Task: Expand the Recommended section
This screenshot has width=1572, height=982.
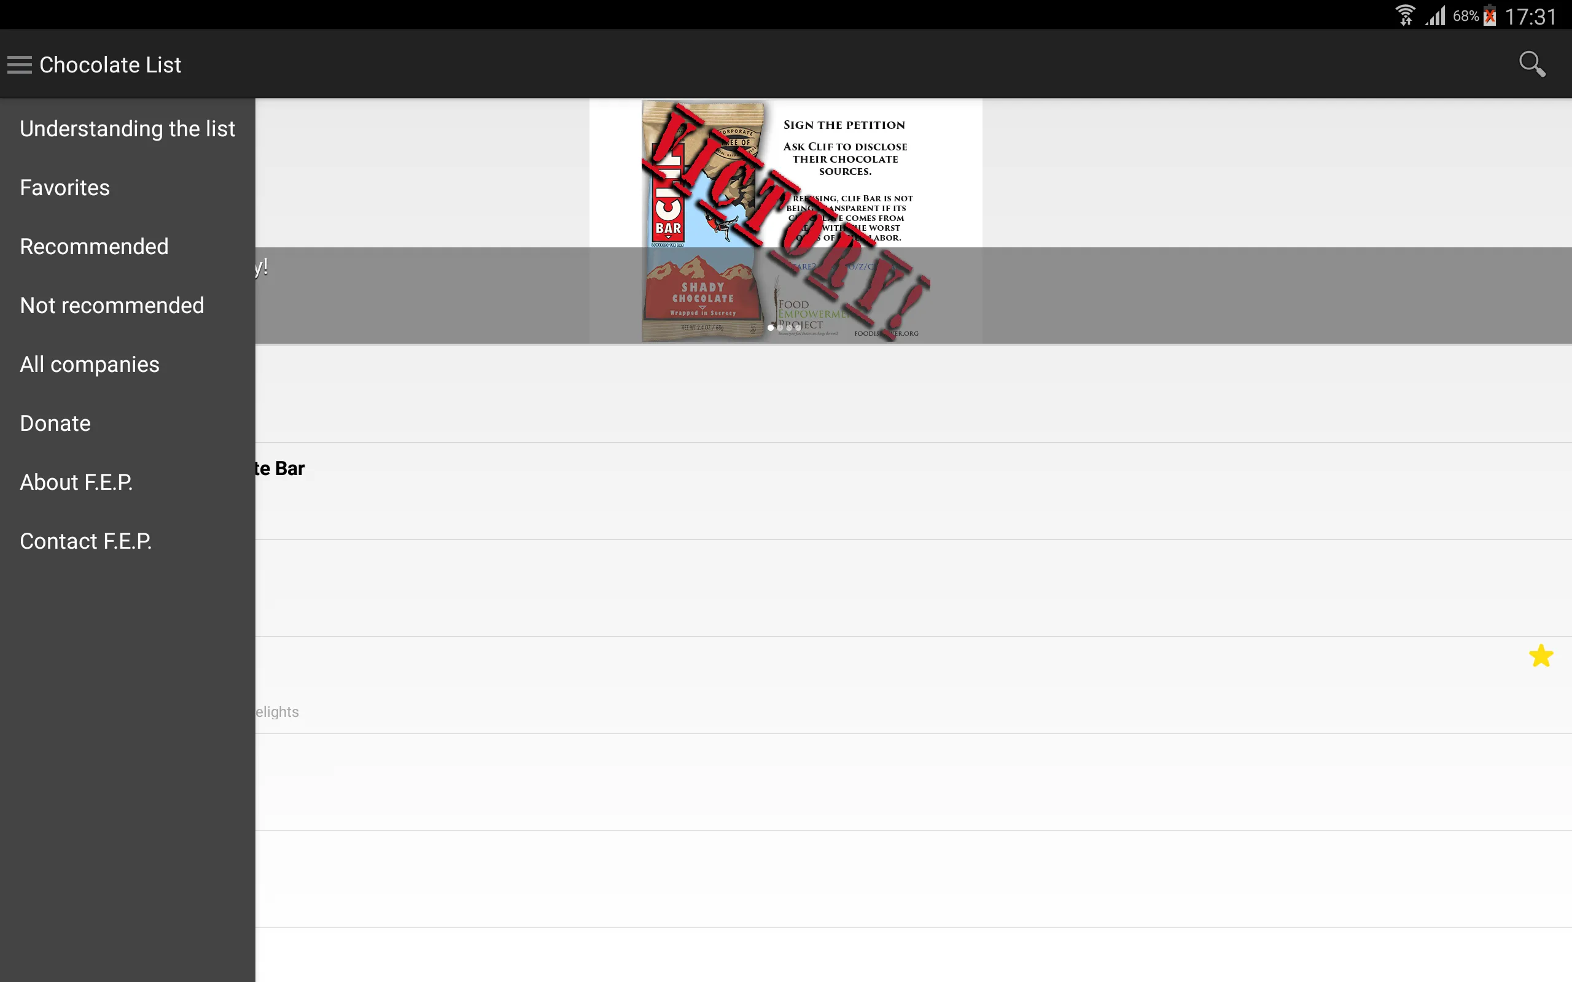Action: click(x=95, y=245)
